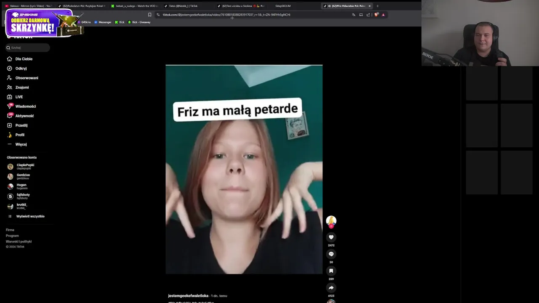Screen dimensions: 539x303
Task: Click the Prześlij plus-square icon
Action: pos(9,125)
